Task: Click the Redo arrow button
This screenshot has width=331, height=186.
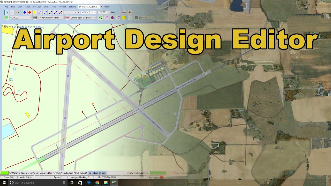Action: pos(18,12)
